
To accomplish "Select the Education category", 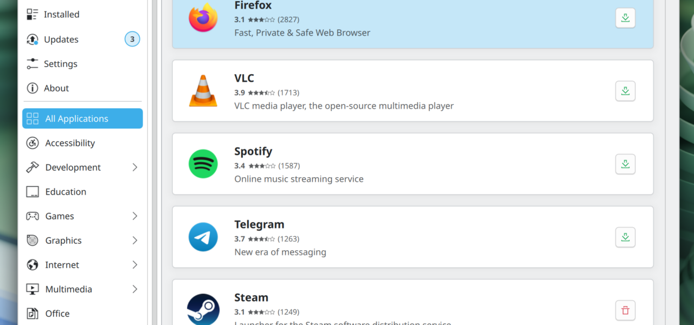I will [66, 192].
